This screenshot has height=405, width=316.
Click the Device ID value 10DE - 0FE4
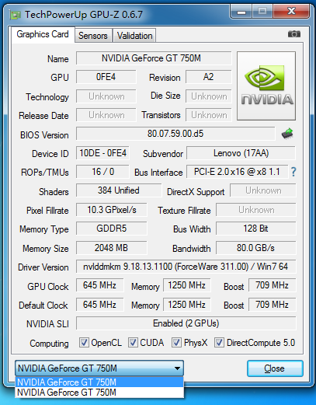tap(102, 153)
